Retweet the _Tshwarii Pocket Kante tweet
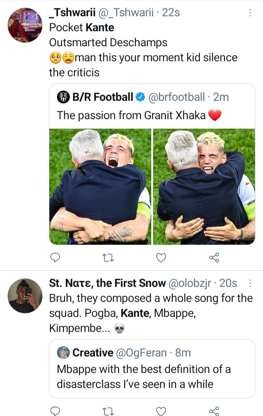 [108, 257]
